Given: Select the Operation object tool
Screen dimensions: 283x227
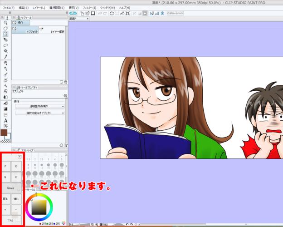Looking at the screenshot, I should 5,34.
